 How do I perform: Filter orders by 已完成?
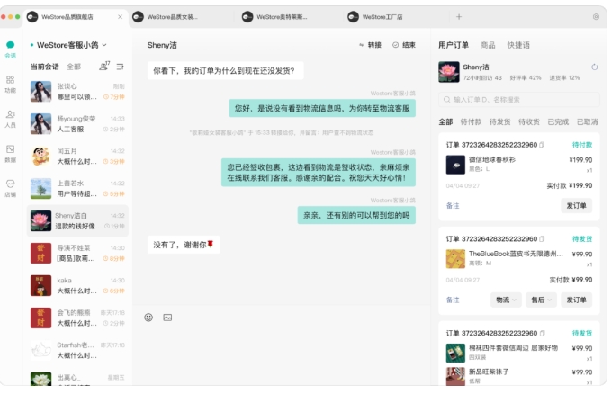558,122
